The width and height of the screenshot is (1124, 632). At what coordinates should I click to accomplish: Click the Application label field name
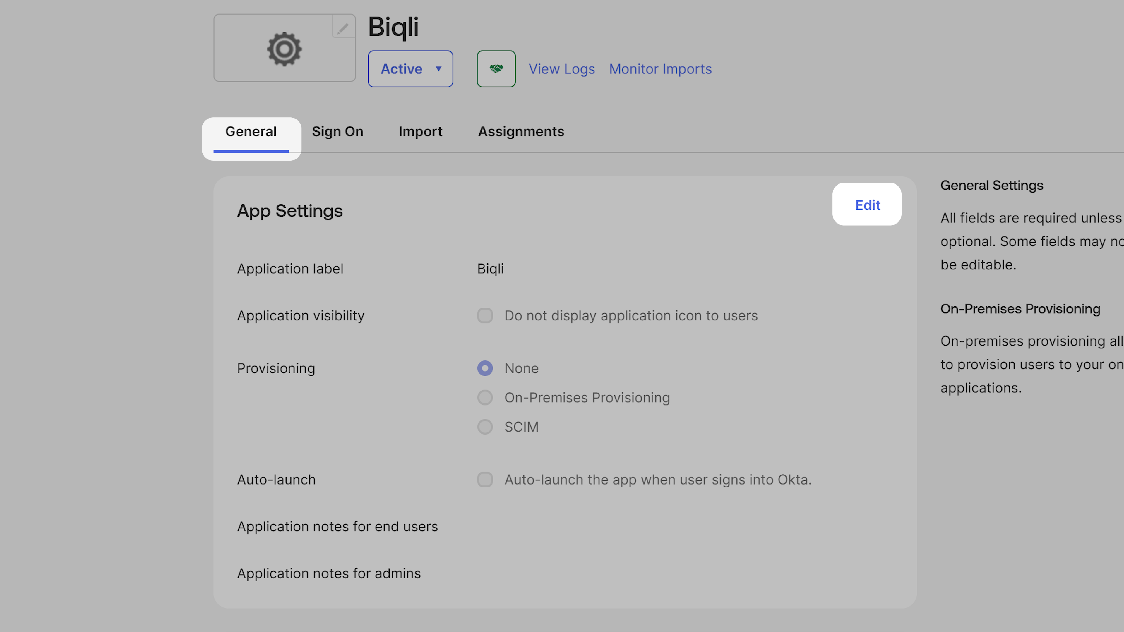(290, 269)
